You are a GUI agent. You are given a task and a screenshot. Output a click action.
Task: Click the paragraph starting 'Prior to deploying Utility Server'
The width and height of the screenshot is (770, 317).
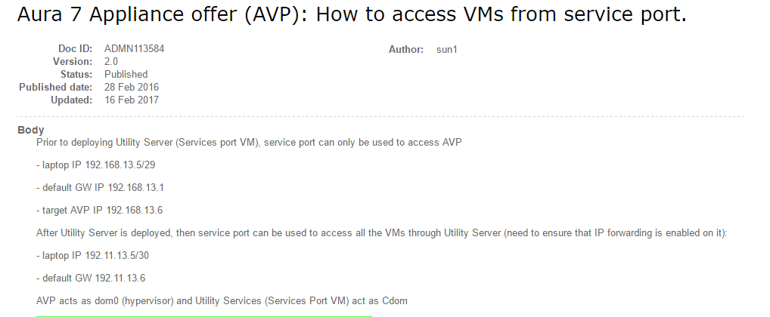249,143
